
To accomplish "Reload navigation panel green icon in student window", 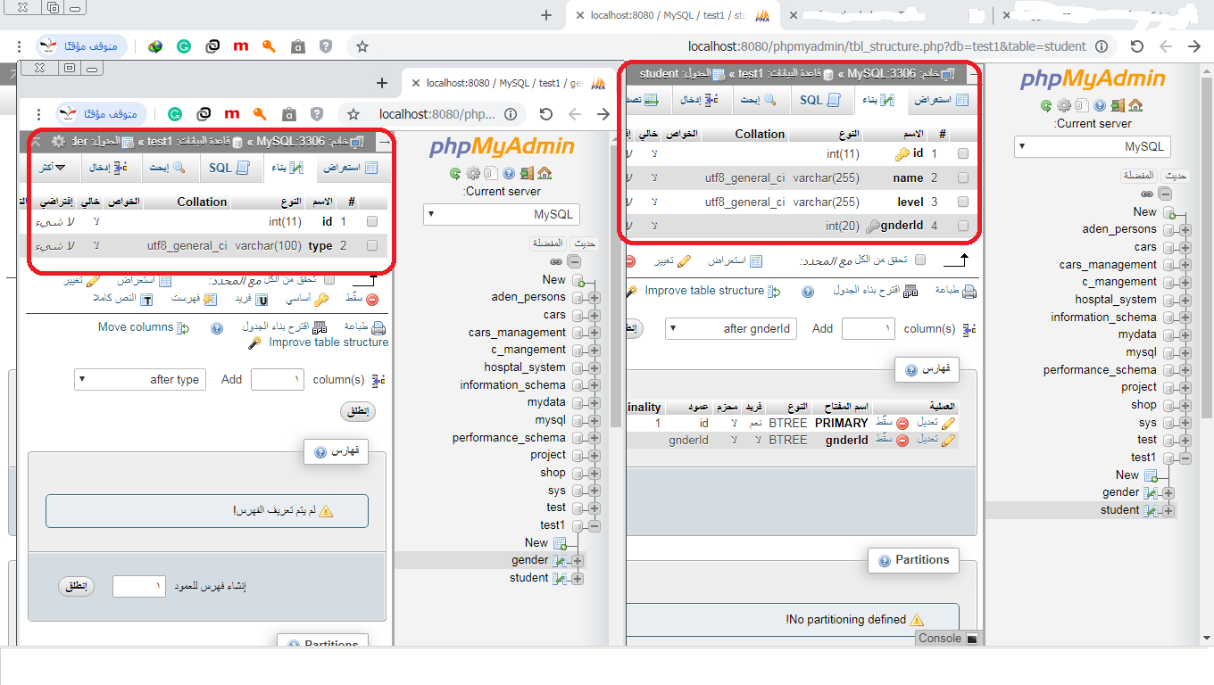I will click(1046, 105).
